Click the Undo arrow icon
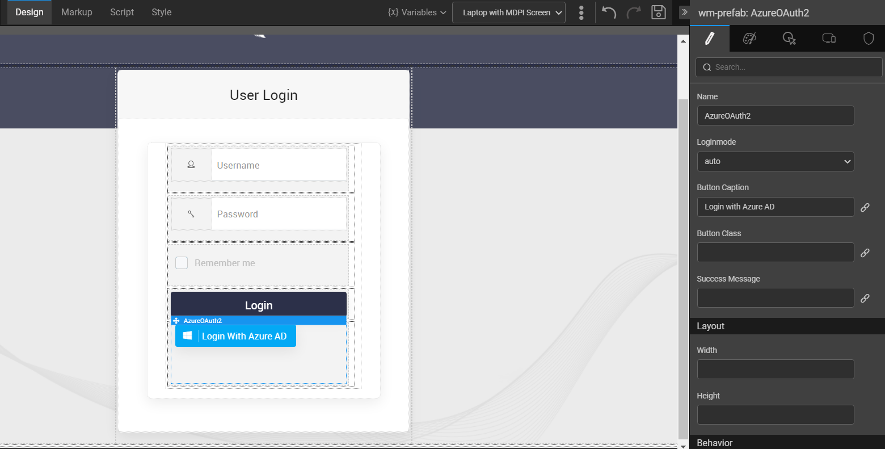 [609, 12]
